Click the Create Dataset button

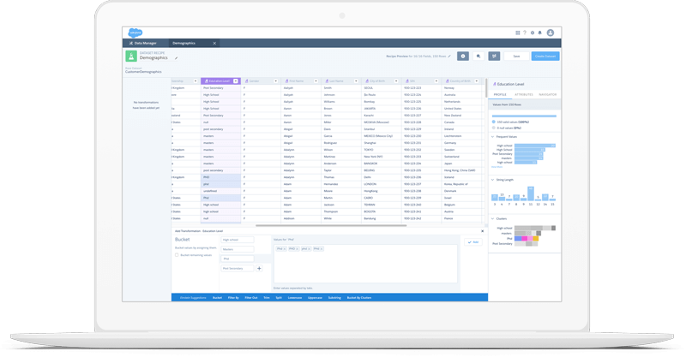tap(545, 56)
